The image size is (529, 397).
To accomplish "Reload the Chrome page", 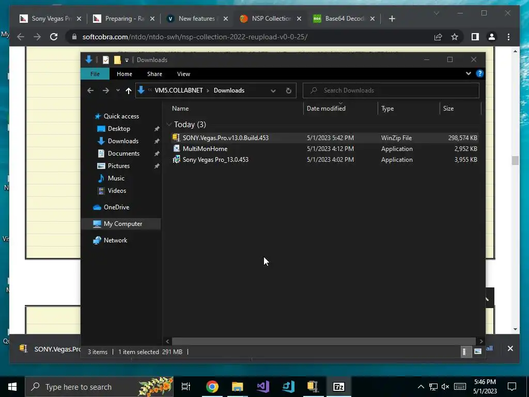I will pos(54,37).
